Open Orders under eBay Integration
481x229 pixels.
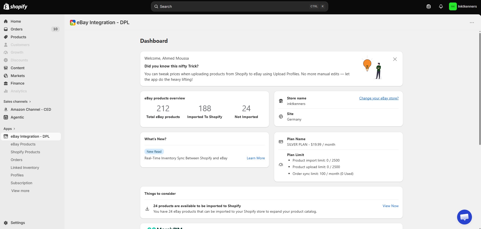point(16,160)
